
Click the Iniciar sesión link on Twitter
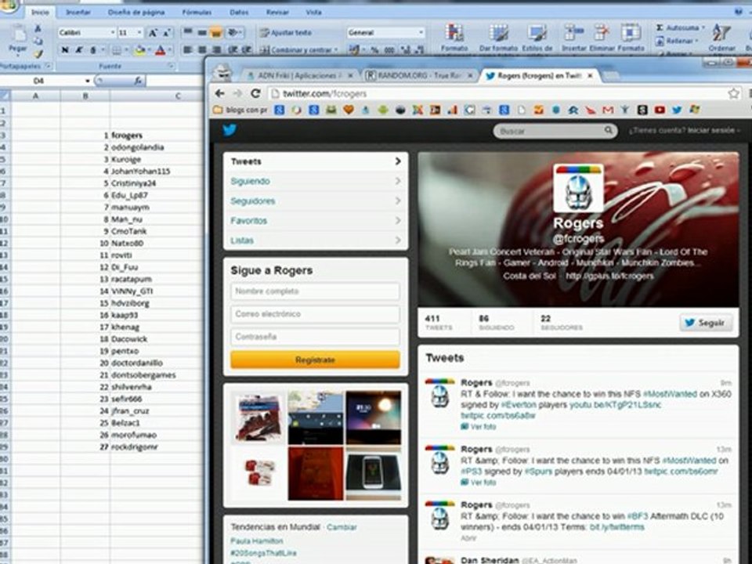pyautogui.click(x=713, y=131)
